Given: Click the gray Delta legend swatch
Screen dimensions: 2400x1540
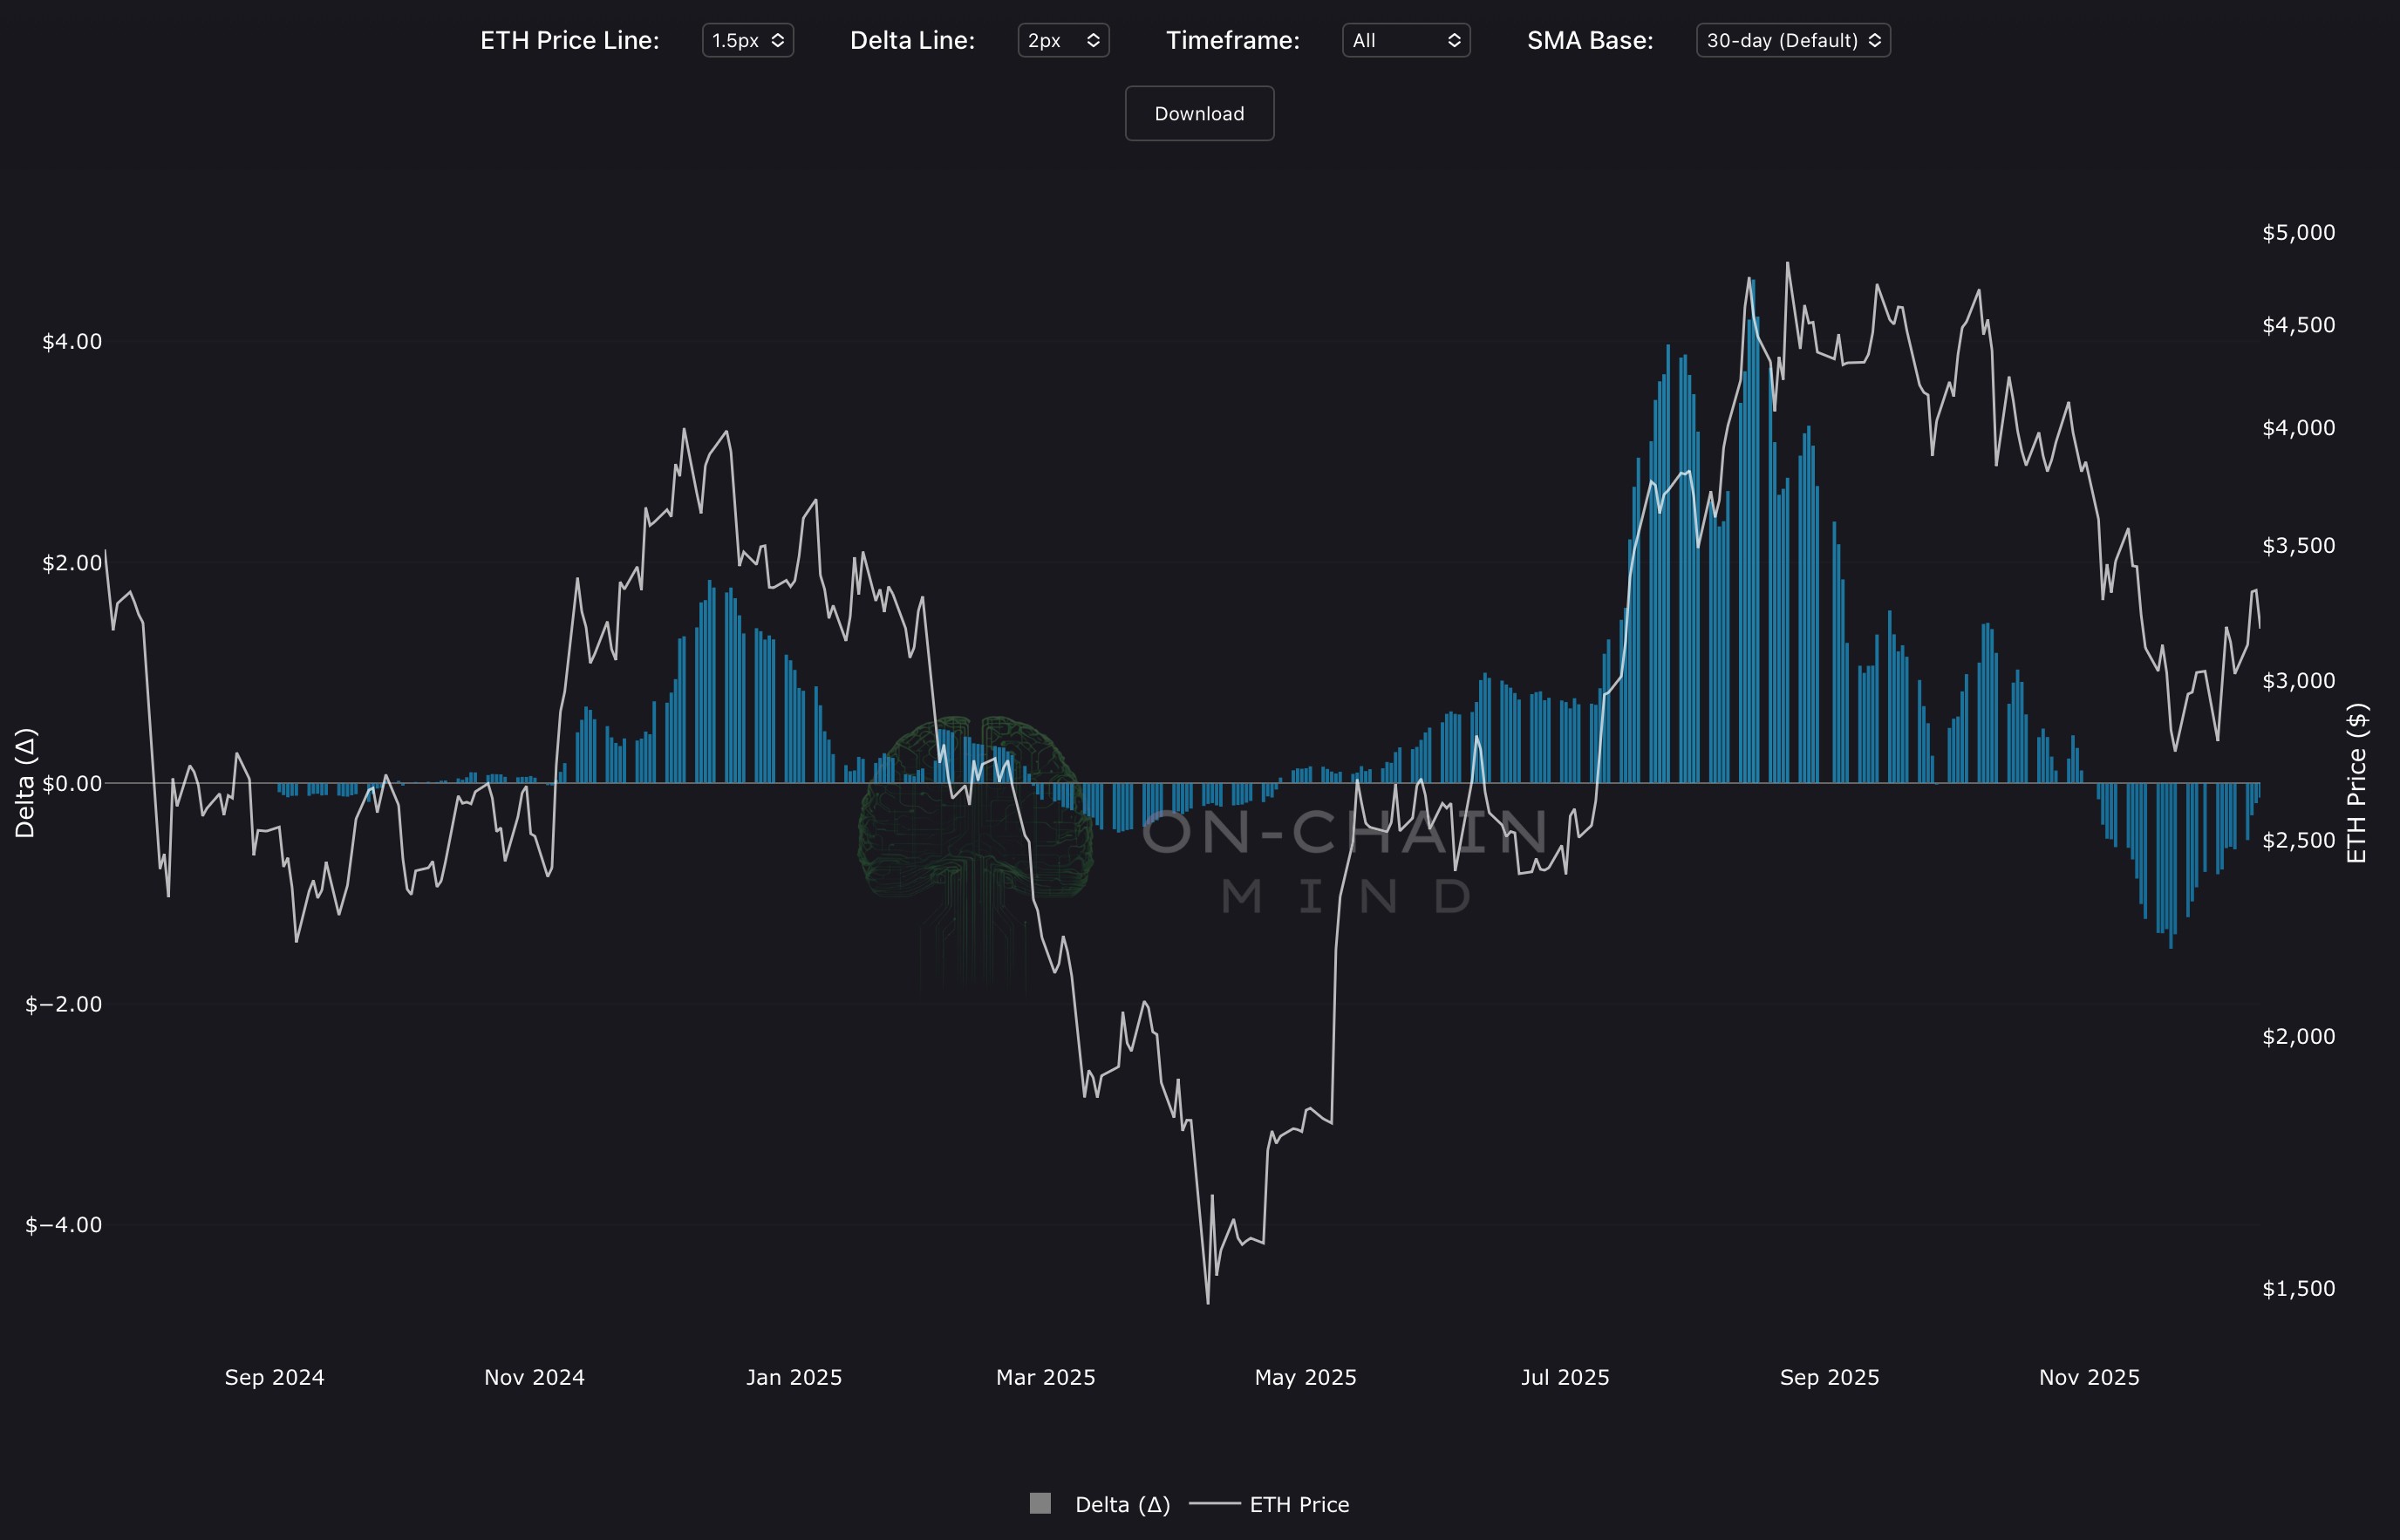Looking at the screenshot, I should pyautogui.click(x=1040, y=1503).
